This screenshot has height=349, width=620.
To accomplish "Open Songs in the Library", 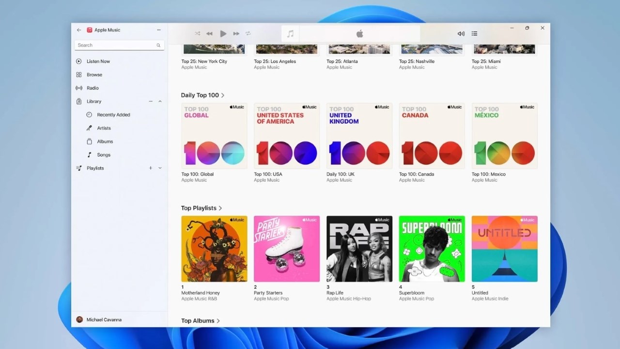I will coord(103,155).
